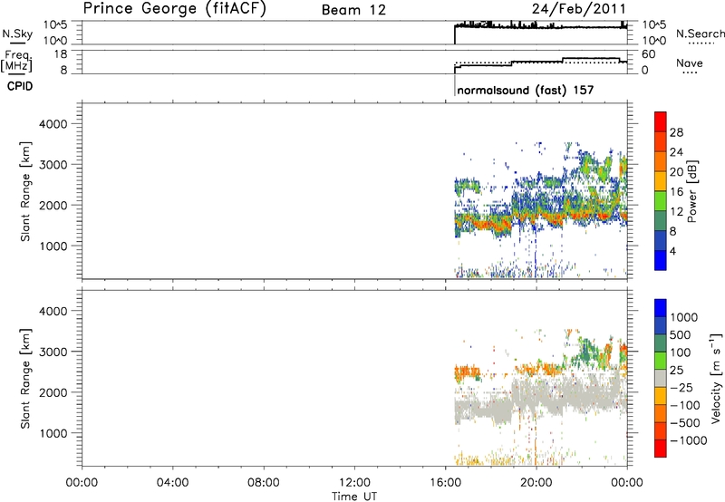Click the dotted line sample under N.Search

(701, 43)
